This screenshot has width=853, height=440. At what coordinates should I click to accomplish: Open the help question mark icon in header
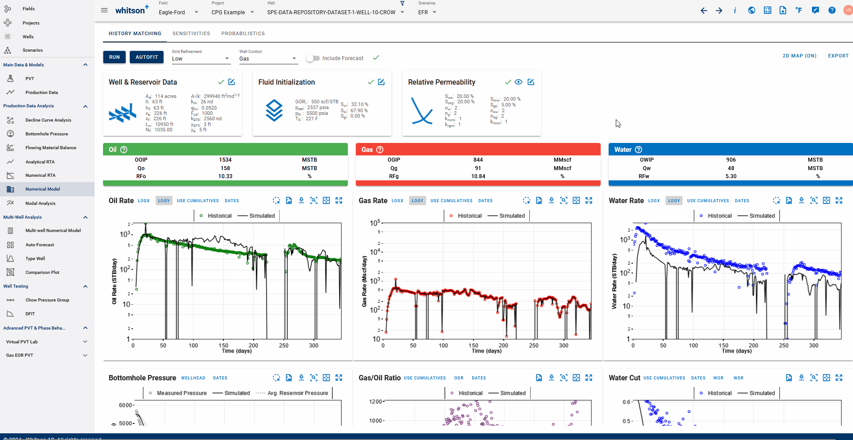pos(832,10)
